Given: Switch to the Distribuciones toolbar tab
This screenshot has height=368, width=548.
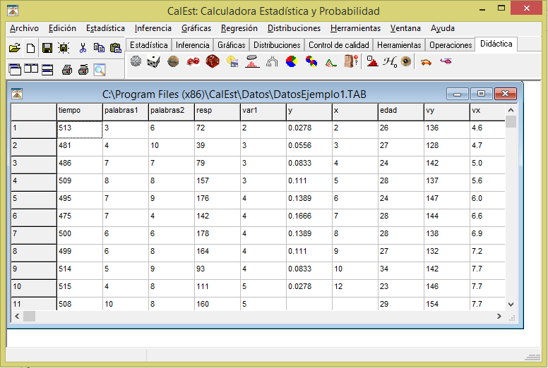Looking at the screenshot, I should point(277,45).
